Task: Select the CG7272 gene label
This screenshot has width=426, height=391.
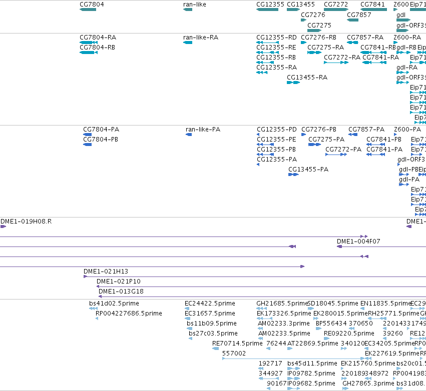Action: (x=336, y=4)
